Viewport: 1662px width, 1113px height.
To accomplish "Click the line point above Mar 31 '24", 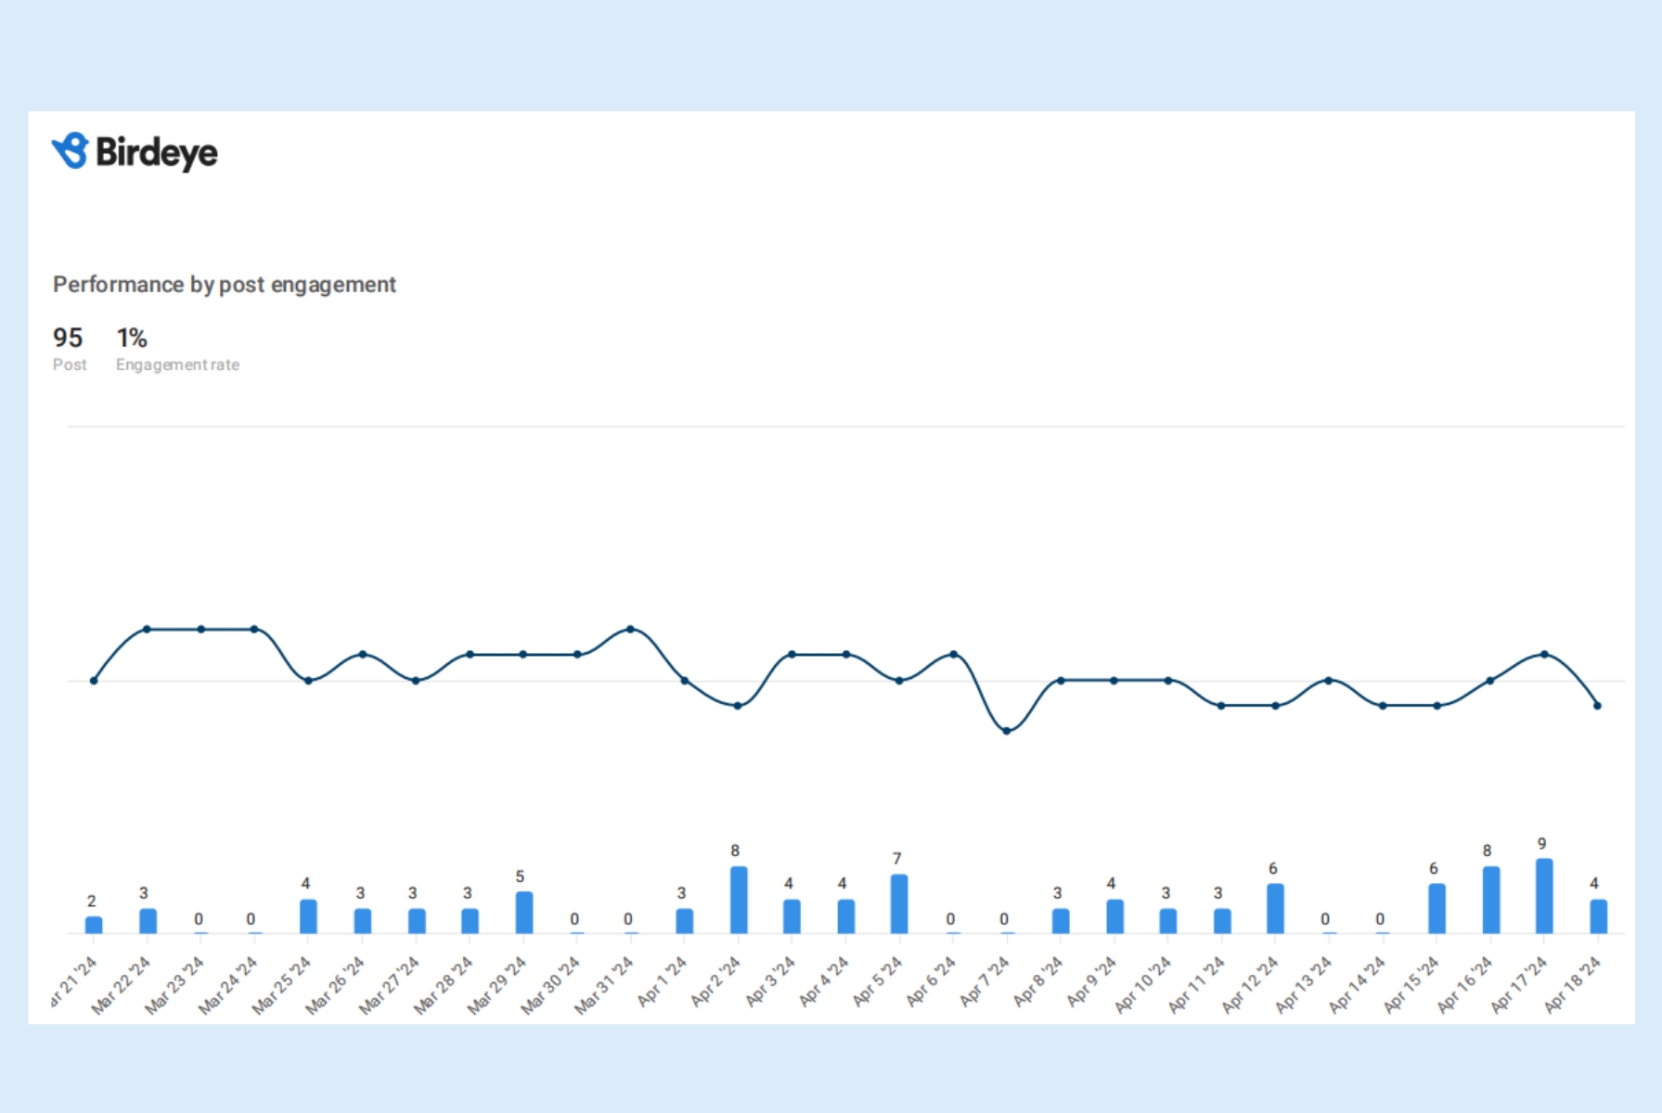I will point(631,630).
